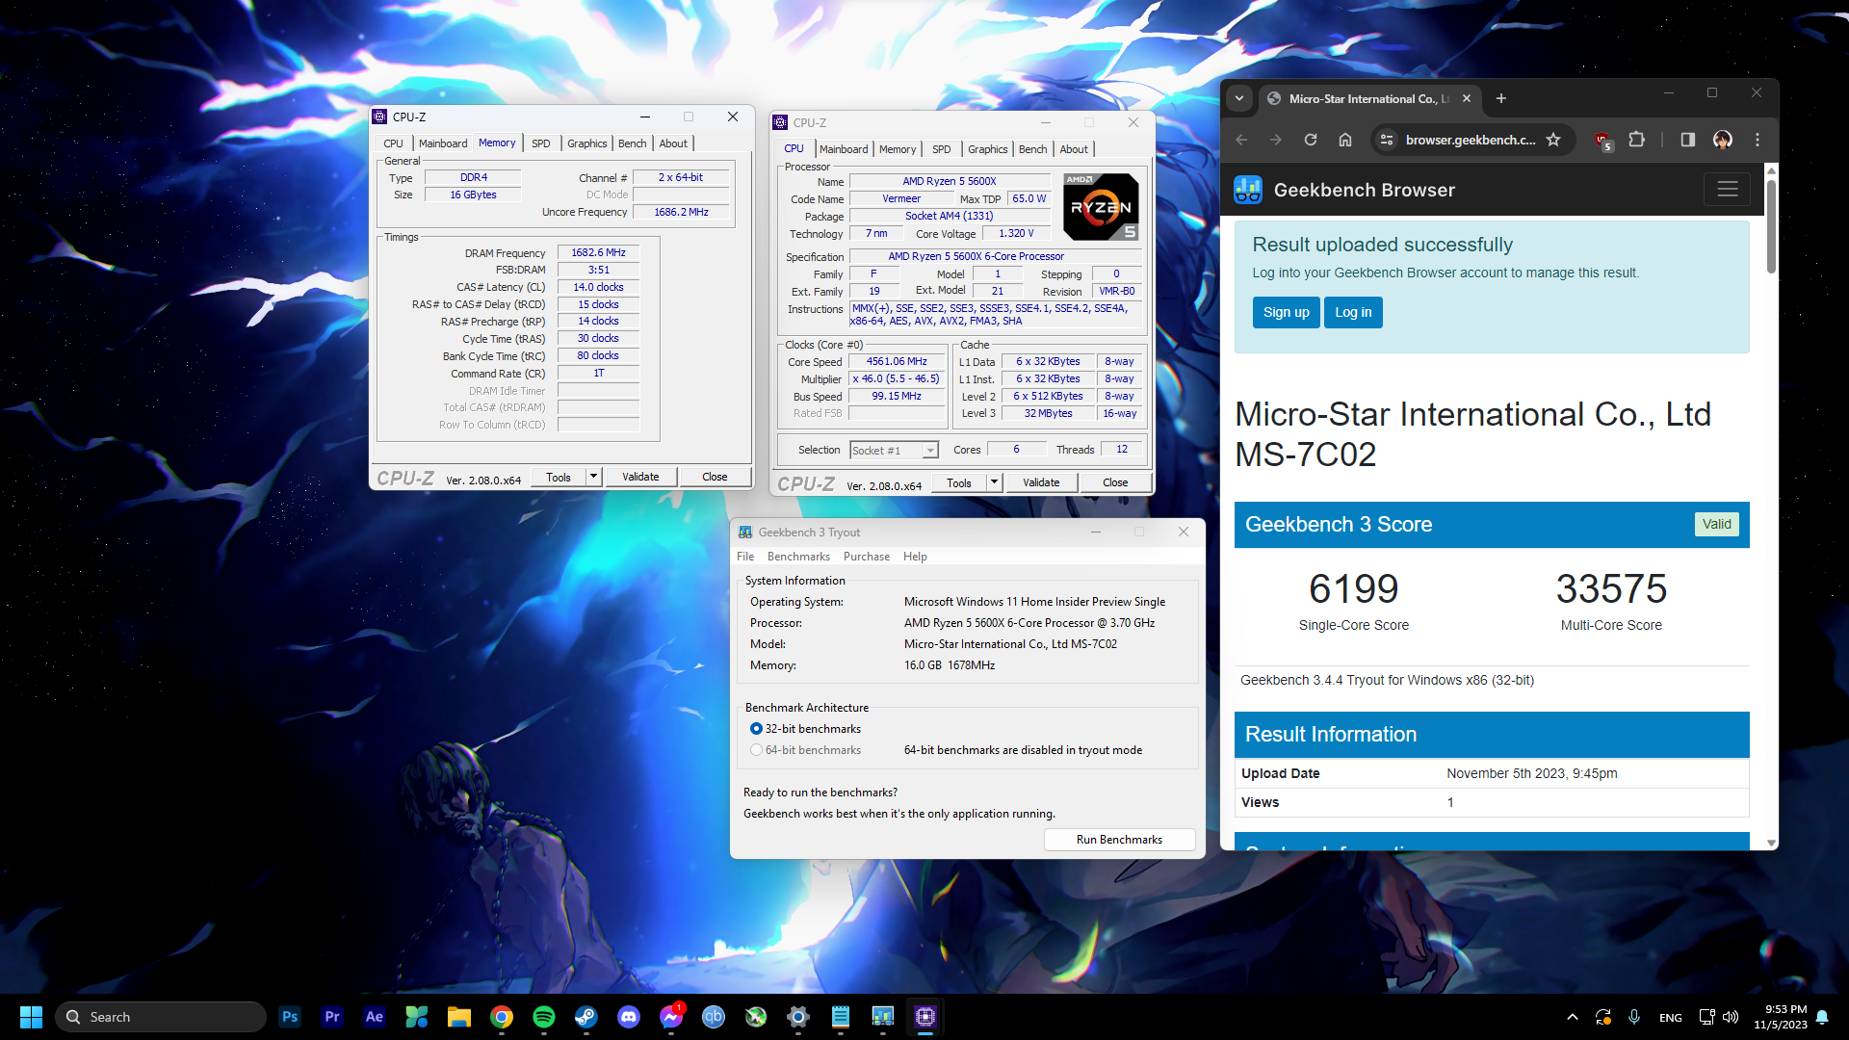Click Validate in CPU-Z Memory window
Viewport: 1849px width, 1040px height.
click(640, 477)
